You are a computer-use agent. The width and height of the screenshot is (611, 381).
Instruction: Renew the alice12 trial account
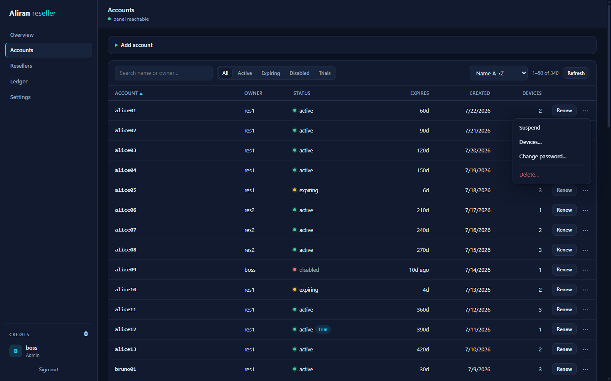point(564,329)
